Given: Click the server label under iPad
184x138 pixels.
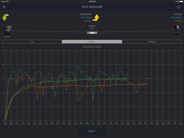Looking at the screenshot, I should (7, 37).
